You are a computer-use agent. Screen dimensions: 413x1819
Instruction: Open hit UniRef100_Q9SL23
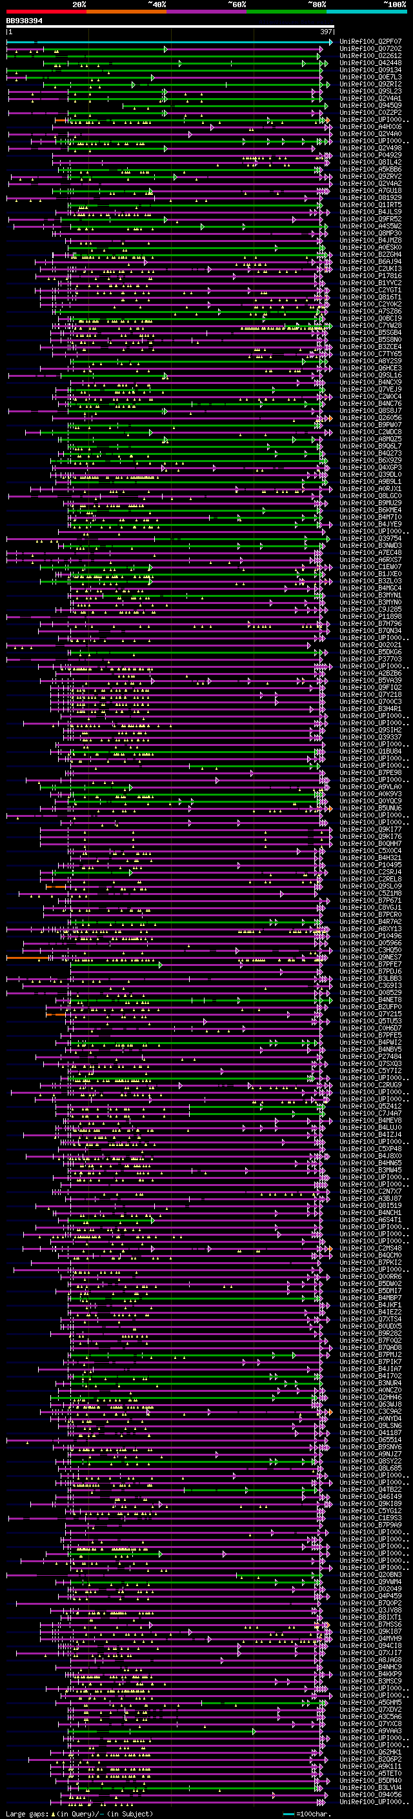tap(370, 91)
